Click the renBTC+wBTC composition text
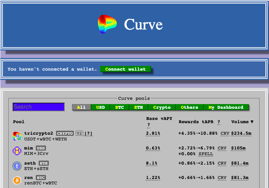The width and height of the screenshot is (269, 188). pos(40,183)
